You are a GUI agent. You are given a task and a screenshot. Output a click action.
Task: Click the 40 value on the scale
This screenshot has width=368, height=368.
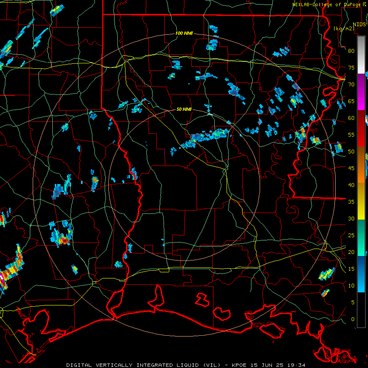point(351,185)
